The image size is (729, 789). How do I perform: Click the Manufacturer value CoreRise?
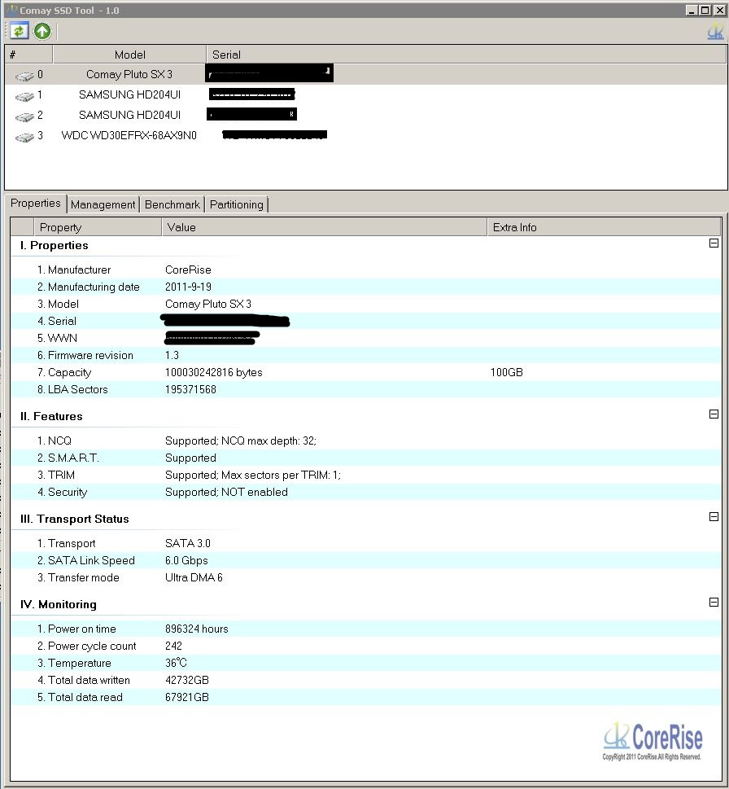tap(188, 270)
